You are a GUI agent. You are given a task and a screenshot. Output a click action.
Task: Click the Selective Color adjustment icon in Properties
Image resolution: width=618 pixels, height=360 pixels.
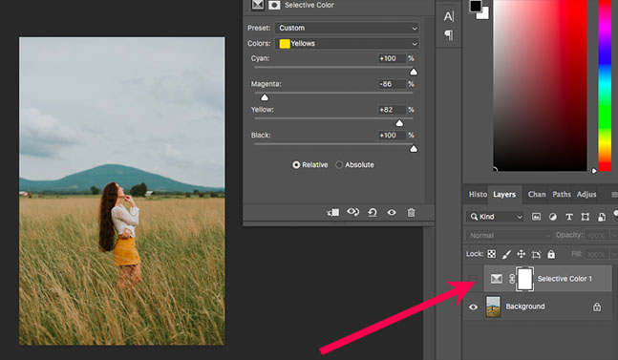coord(258,5)
